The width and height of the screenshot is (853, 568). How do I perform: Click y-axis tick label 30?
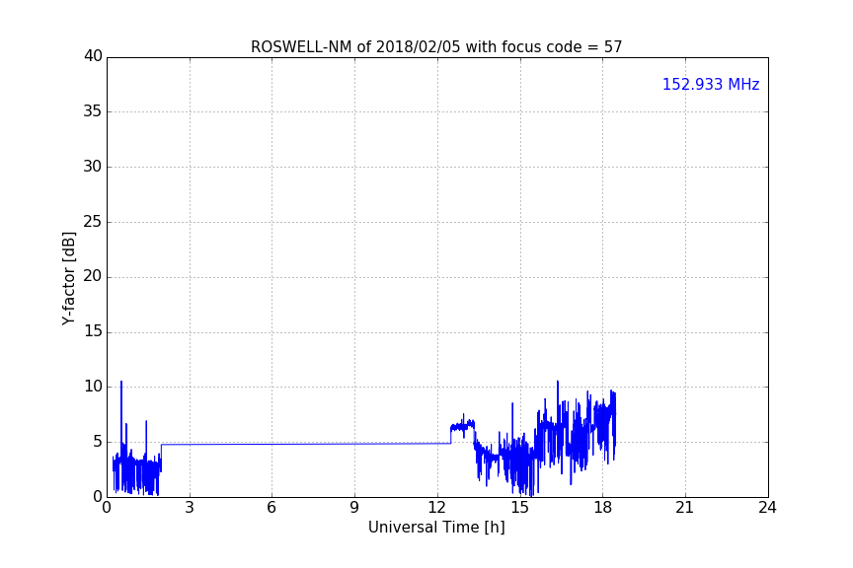(93, 167)
